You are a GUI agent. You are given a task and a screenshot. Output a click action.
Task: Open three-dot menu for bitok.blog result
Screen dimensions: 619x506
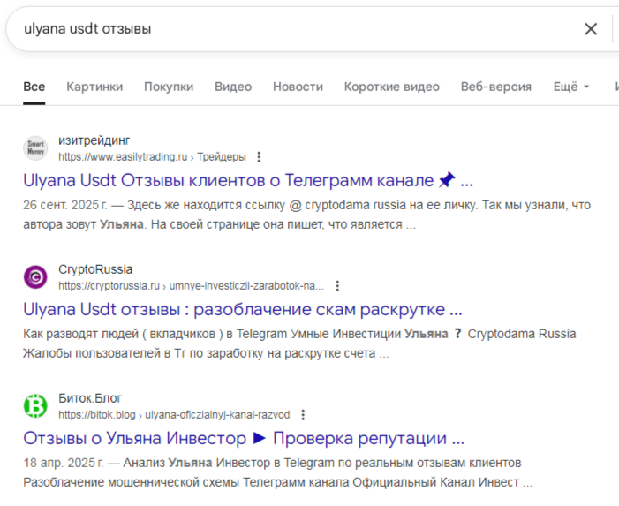click(303, 415)
